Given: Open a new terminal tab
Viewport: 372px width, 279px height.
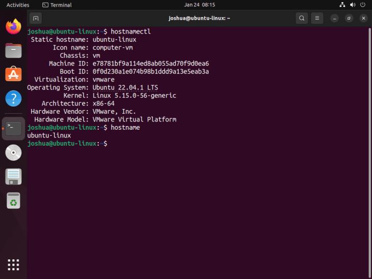Looking at the screenshot, I should pyautogui.click(x=36, y=18).
